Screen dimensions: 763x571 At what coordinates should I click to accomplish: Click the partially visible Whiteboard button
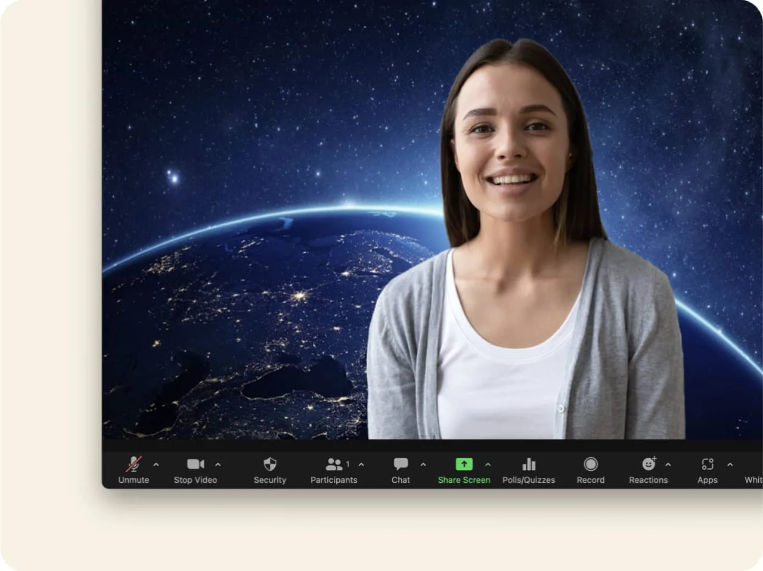coord(753,479)
